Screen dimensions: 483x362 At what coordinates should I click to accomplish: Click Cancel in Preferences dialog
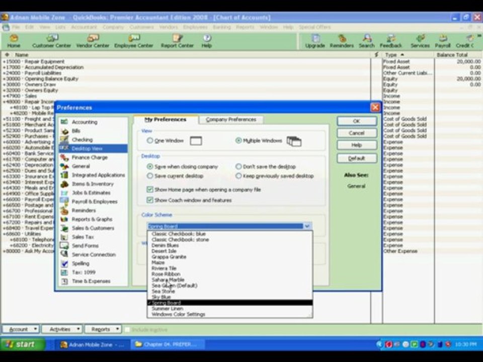(356, 133)
